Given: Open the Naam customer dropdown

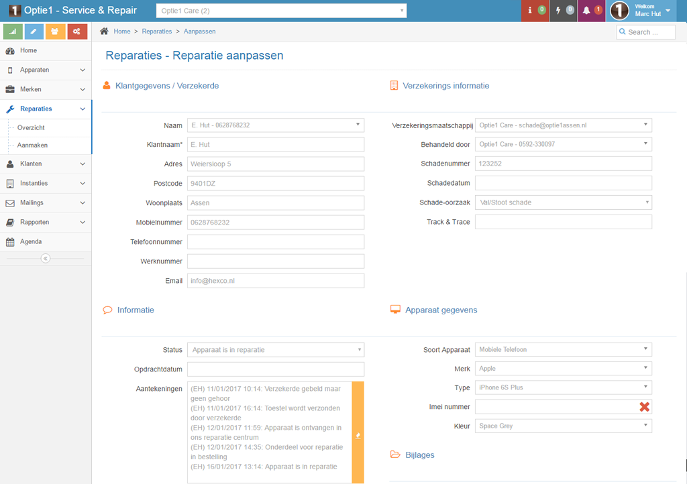Looking at the screenshot, I should (x=276, y=125).
